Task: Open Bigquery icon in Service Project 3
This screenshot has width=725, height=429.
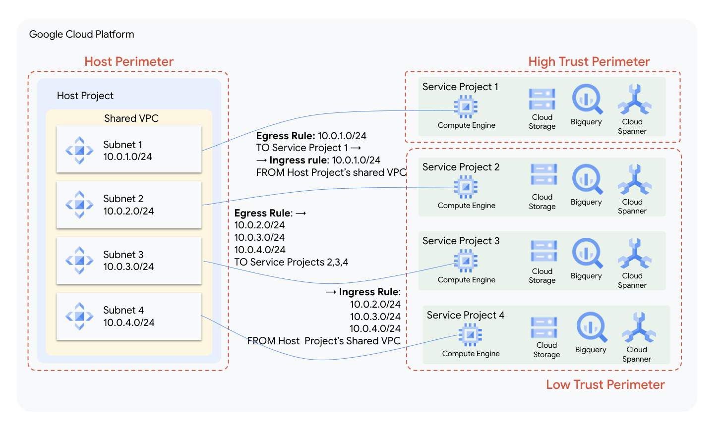Action: 587,253
